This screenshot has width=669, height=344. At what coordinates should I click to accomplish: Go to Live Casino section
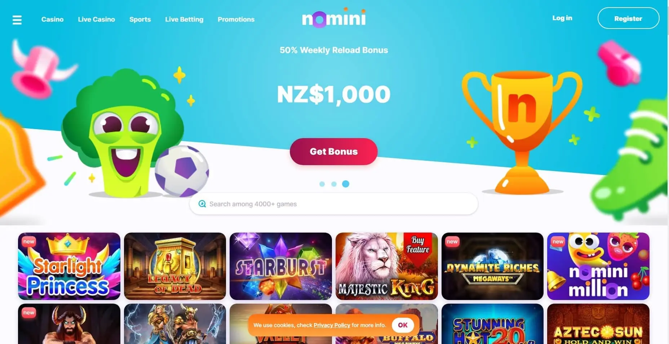pyautogui.click(x=96, y=19)
